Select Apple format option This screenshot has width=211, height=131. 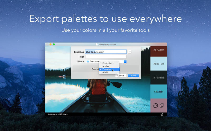pos(109,72)
